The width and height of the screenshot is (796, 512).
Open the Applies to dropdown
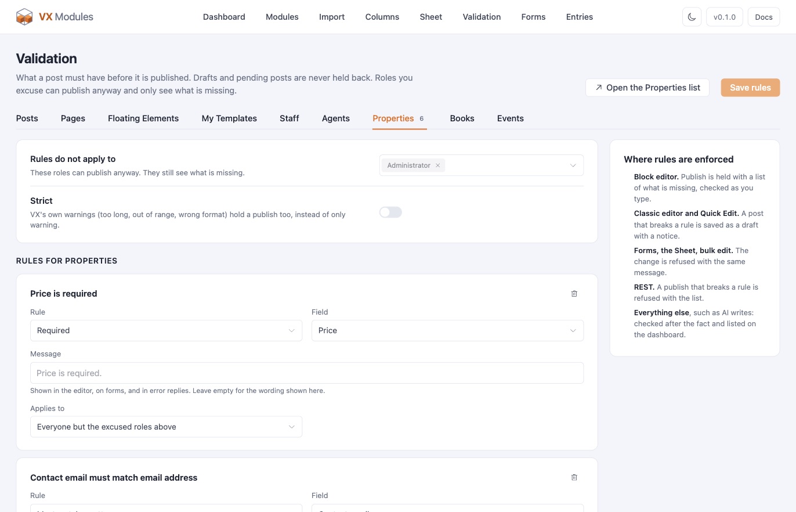pyautogui.click(x=166, y=427)
